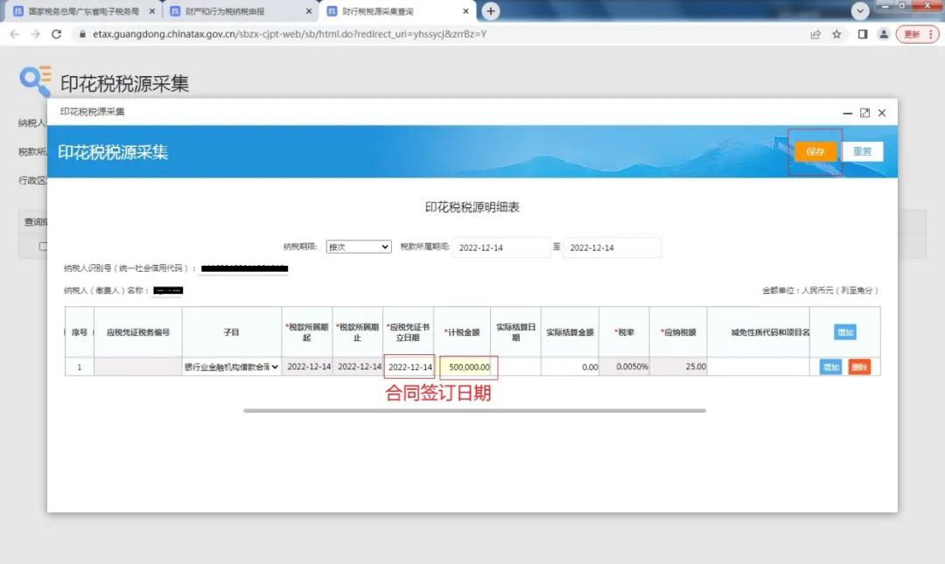
Task: Minimize the 印花税税源采集 dialog
Action: [847, 114]
